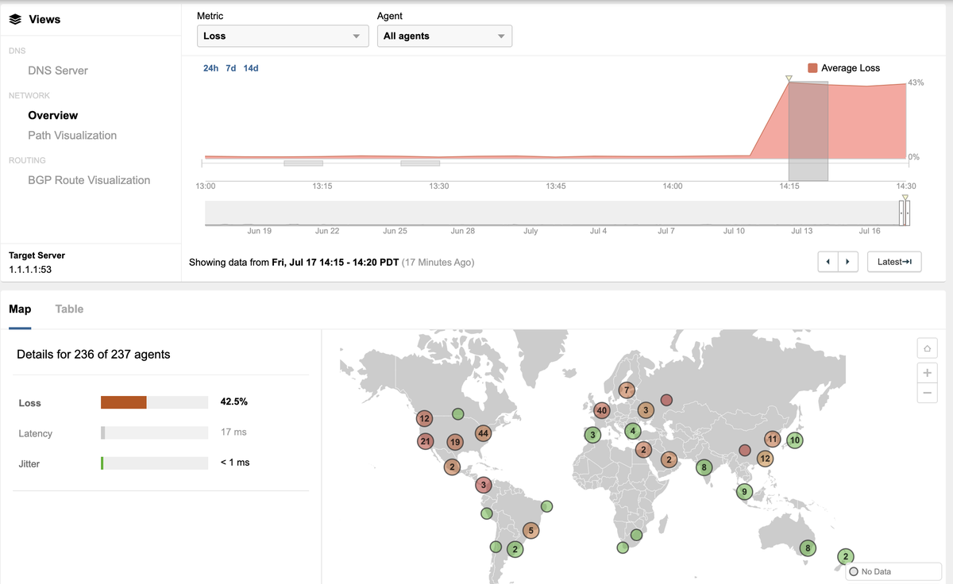
Task: Click the Target Server address 1.1.1.1:53
Action: tap(29, 270)
